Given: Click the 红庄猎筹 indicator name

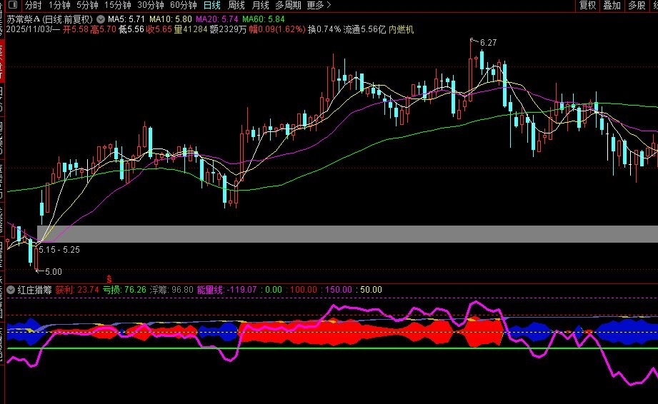Looking at the screenshot, I should (35, 290).
